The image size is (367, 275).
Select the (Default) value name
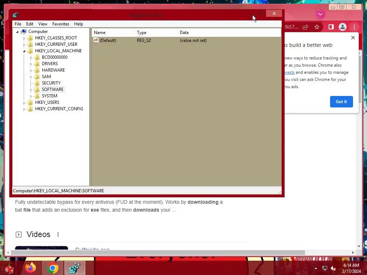pos(108,40)
